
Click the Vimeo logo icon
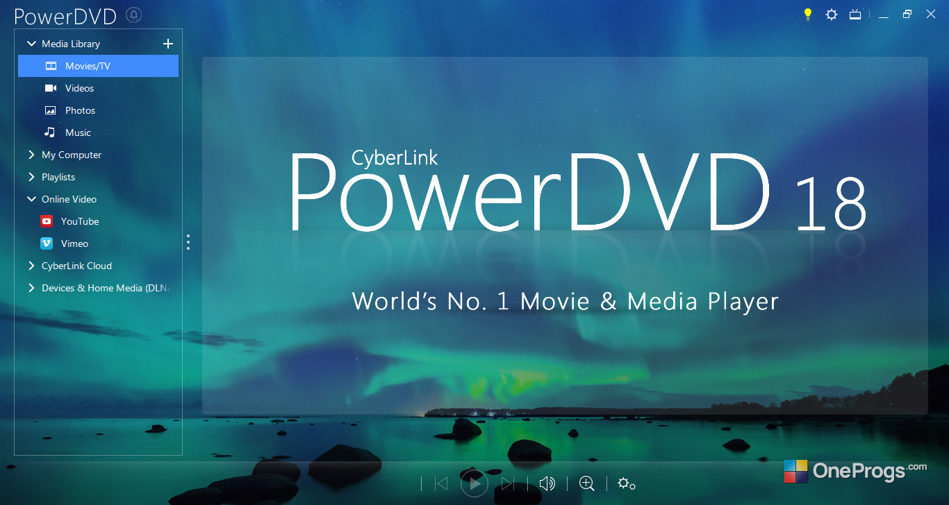[x=47, y=243]
